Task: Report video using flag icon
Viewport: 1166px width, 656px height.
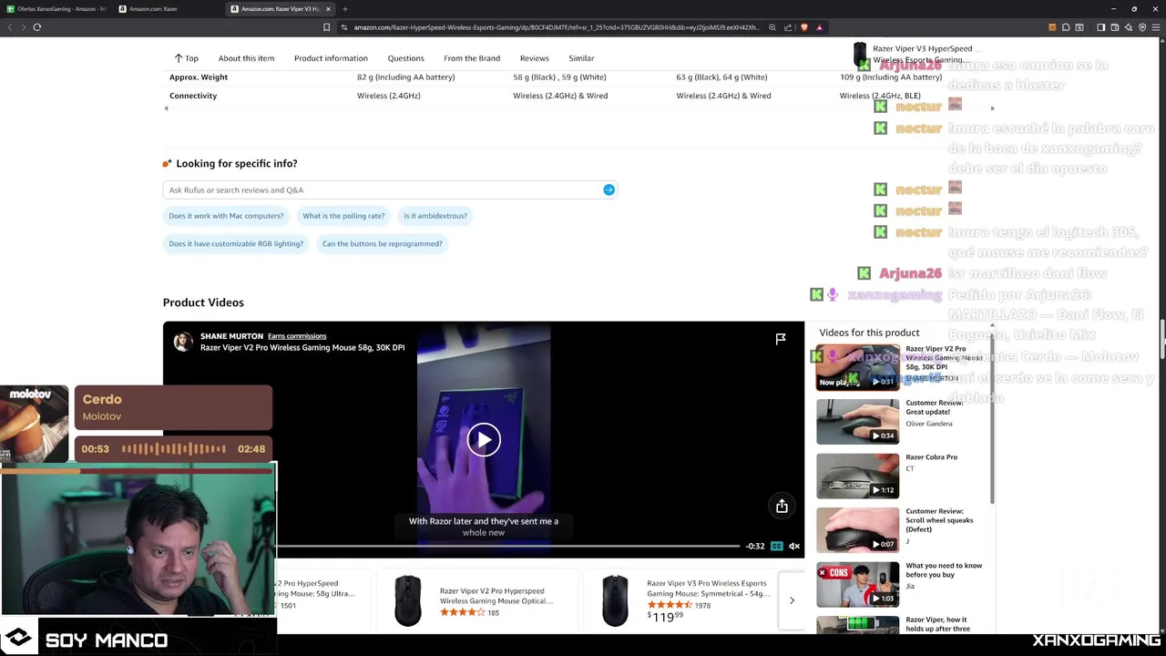Action: pyautogui.click(x=781, y=339)
